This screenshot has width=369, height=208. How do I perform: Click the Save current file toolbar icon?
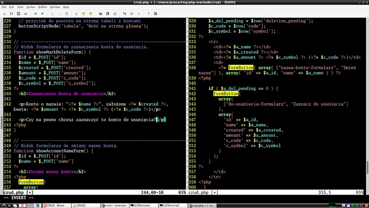point(12,14)
